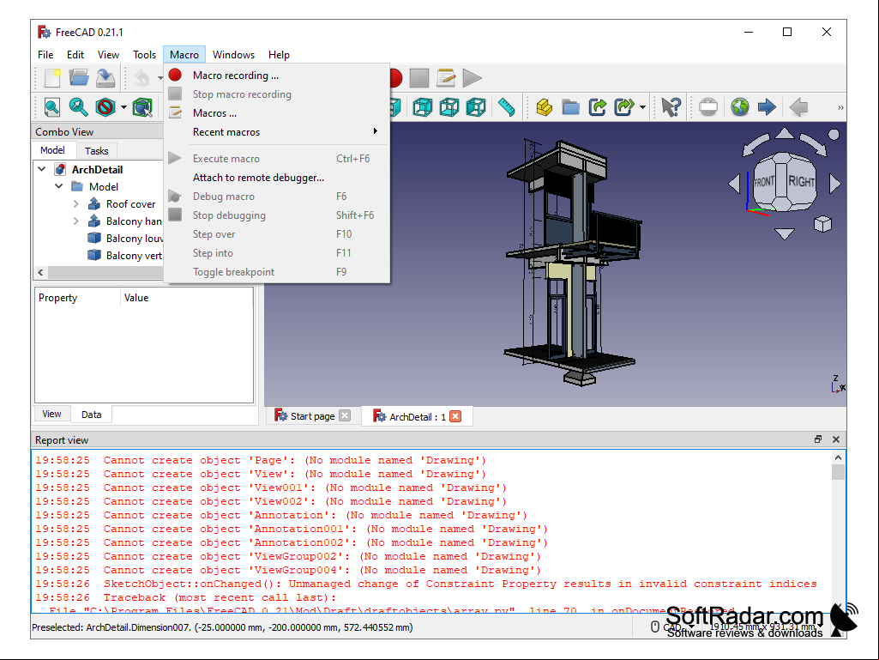Click the Bounding box view icon
This screenshot has height=660, width=879.
click(142, 106)
